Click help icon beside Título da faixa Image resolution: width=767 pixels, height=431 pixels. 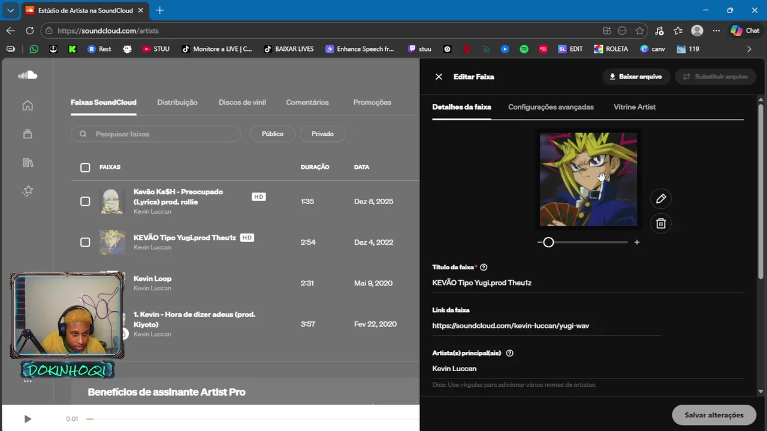click(484, 267)
